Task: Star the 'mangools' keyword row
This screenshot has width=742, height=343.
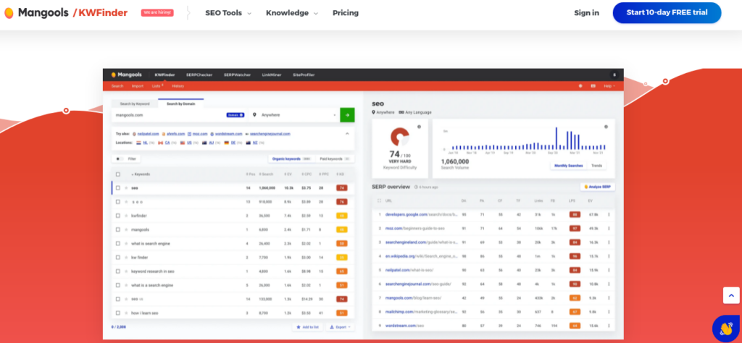Action: point(126,229)
